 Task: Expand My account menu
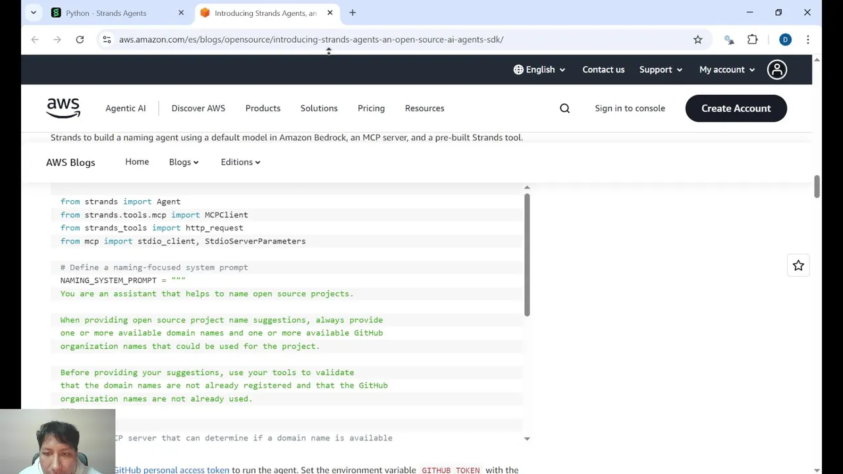click(727, 70)
